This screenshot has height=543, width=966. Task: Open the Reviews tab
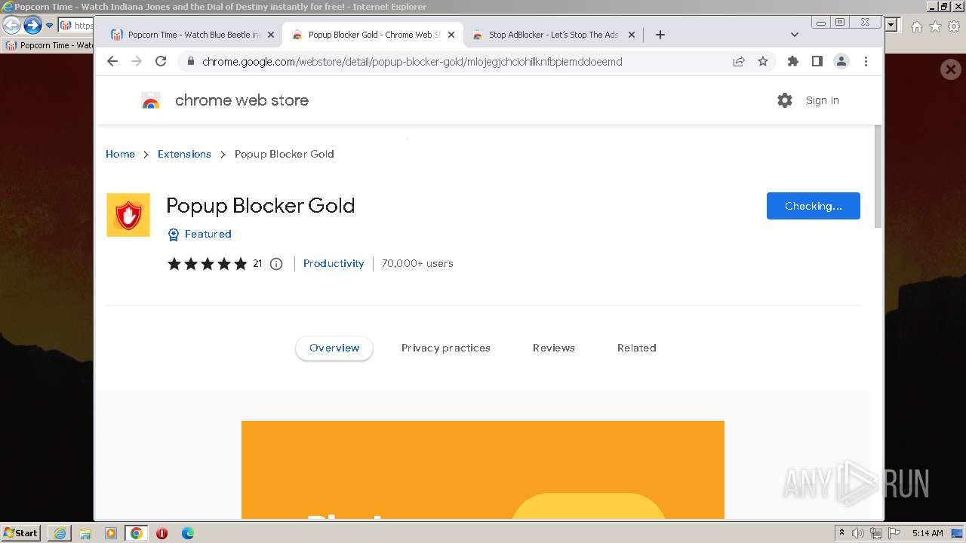554,348
